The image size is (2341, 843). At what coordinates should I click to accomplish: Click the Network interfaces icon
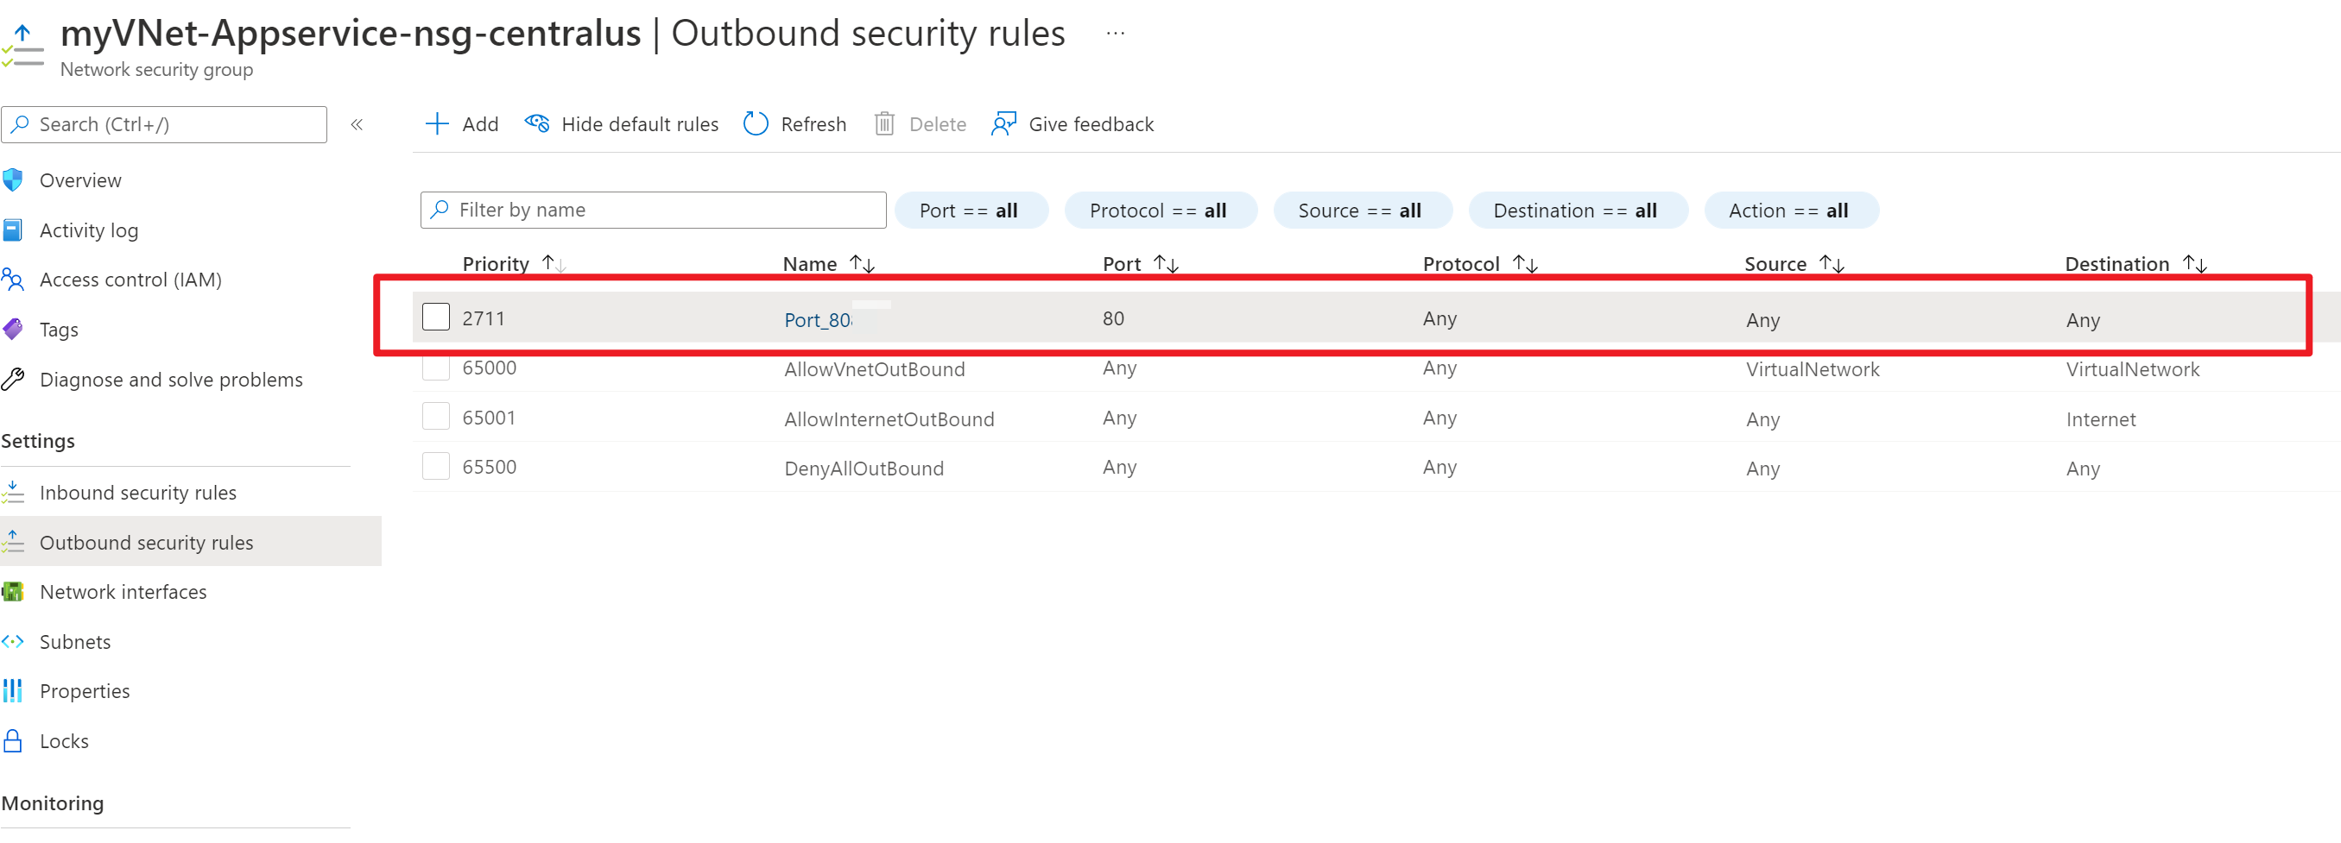click(14, 591)
